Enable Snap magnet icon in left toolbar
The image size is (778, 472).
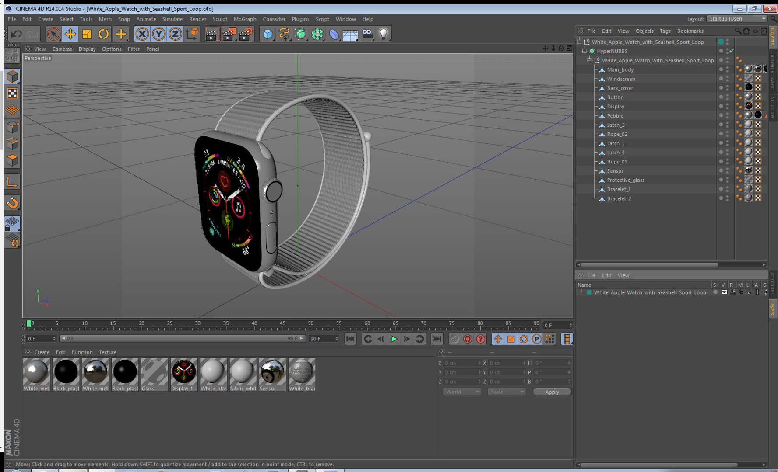click(x=12, y=203)
